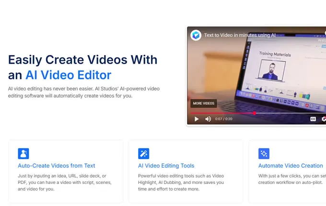Open 'Auto-Create Videos from Text' heading link

point(57,166)
